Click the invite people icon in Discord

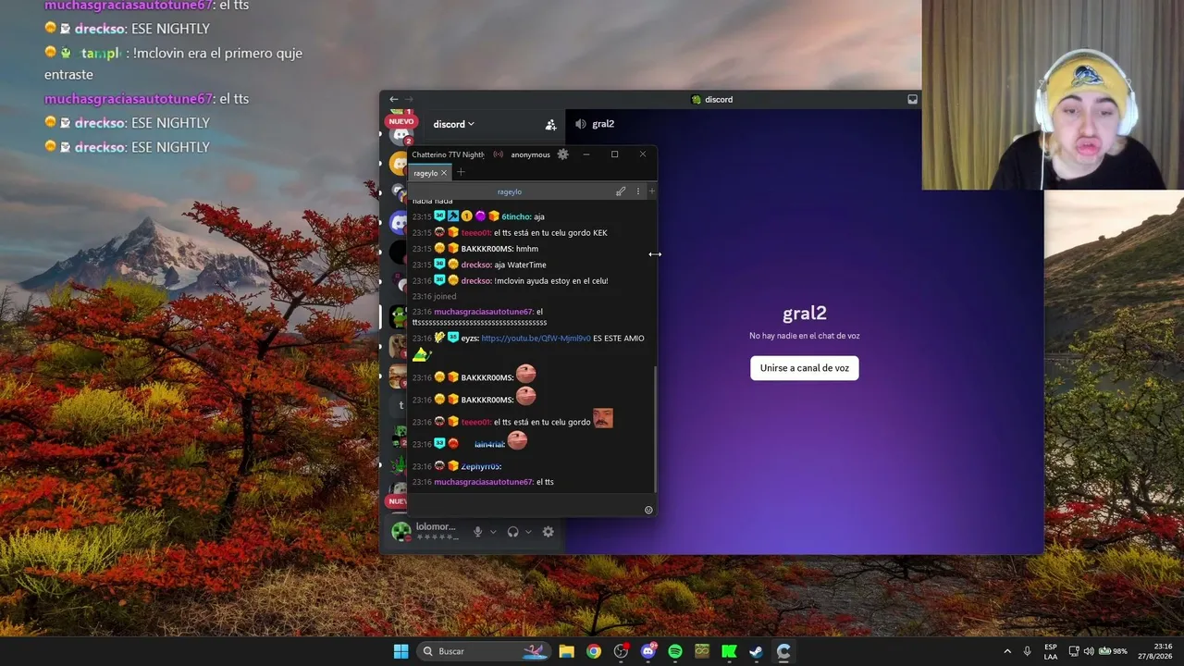(x=550, y=124)
